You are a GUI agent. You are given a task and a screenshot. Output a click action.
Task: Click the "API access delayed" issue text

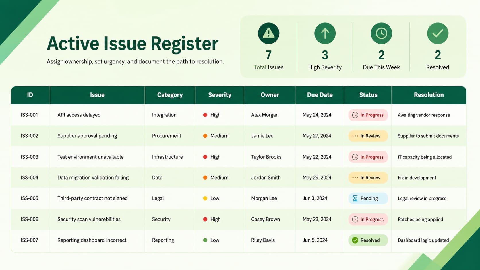[x=79, y=115]
